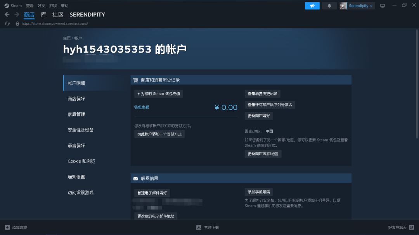Click the page vertical scrollbar
The height and width of the screenshot is (235, 419).
coord(417,84)
